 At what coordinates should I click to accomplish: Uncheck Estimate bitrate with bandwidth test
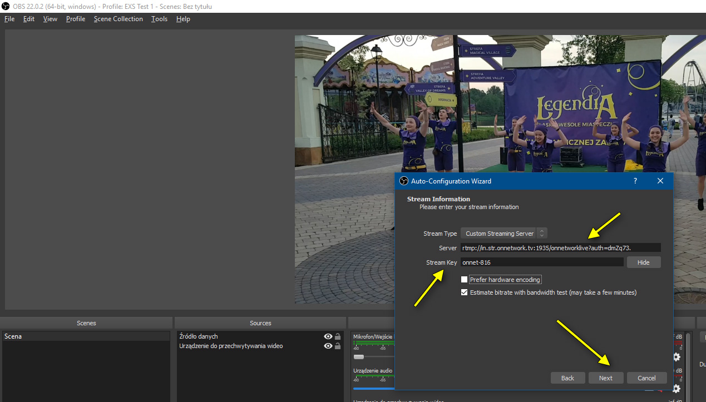(465, 292)
